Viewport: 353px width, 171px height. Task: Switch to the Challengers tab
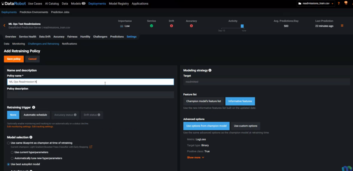point(100,37)
